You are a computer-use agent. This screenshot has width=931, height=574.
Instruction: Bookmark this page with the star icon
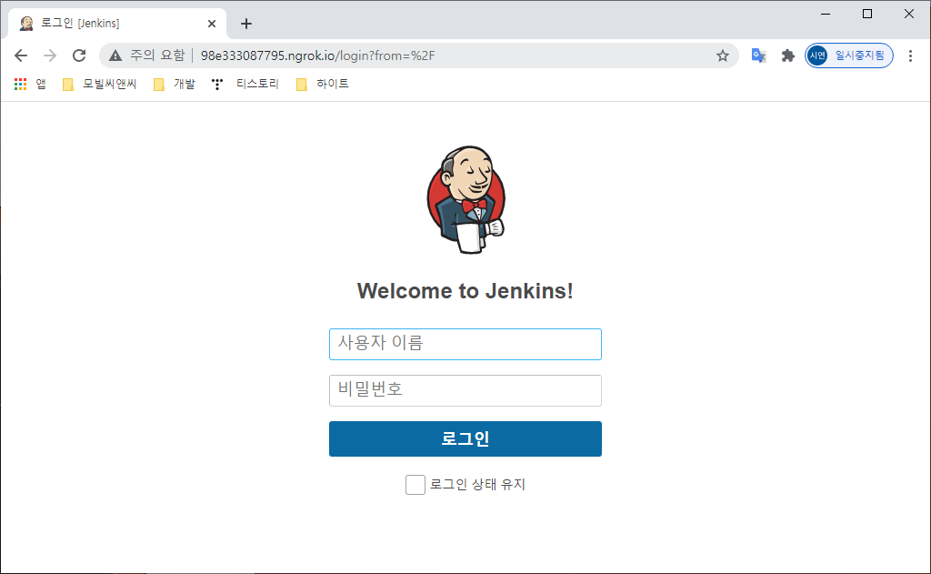722,55
